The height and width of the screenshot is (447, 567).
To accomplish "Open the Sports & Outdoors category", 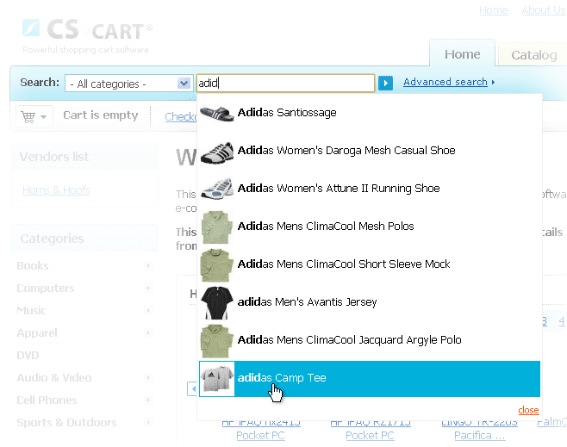I will tap(66, 422).
